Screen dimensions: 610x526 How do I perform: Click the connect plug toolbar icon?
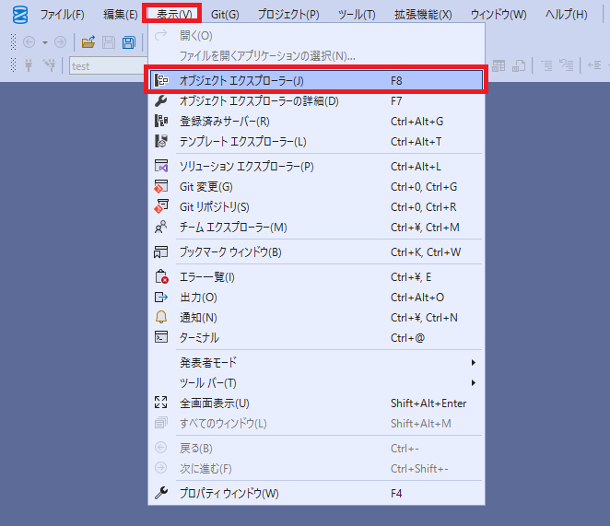coord(29,65)
